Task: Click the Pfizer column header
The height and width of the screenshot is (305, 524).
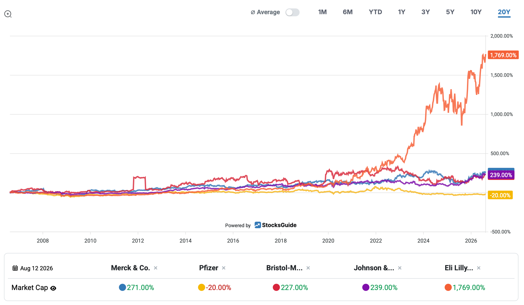Action: tap(209, 268)
